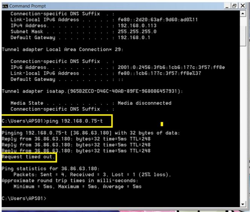This screenshot has width=250, height=212.
Task: Click the Packets Sent = 4 statistics line
Action: tap(92, 174)
